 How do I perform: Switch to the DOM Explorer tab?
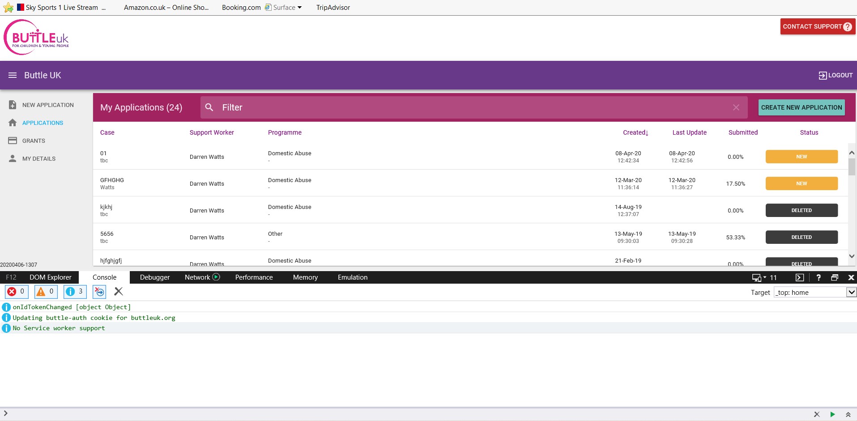point(50,277)
